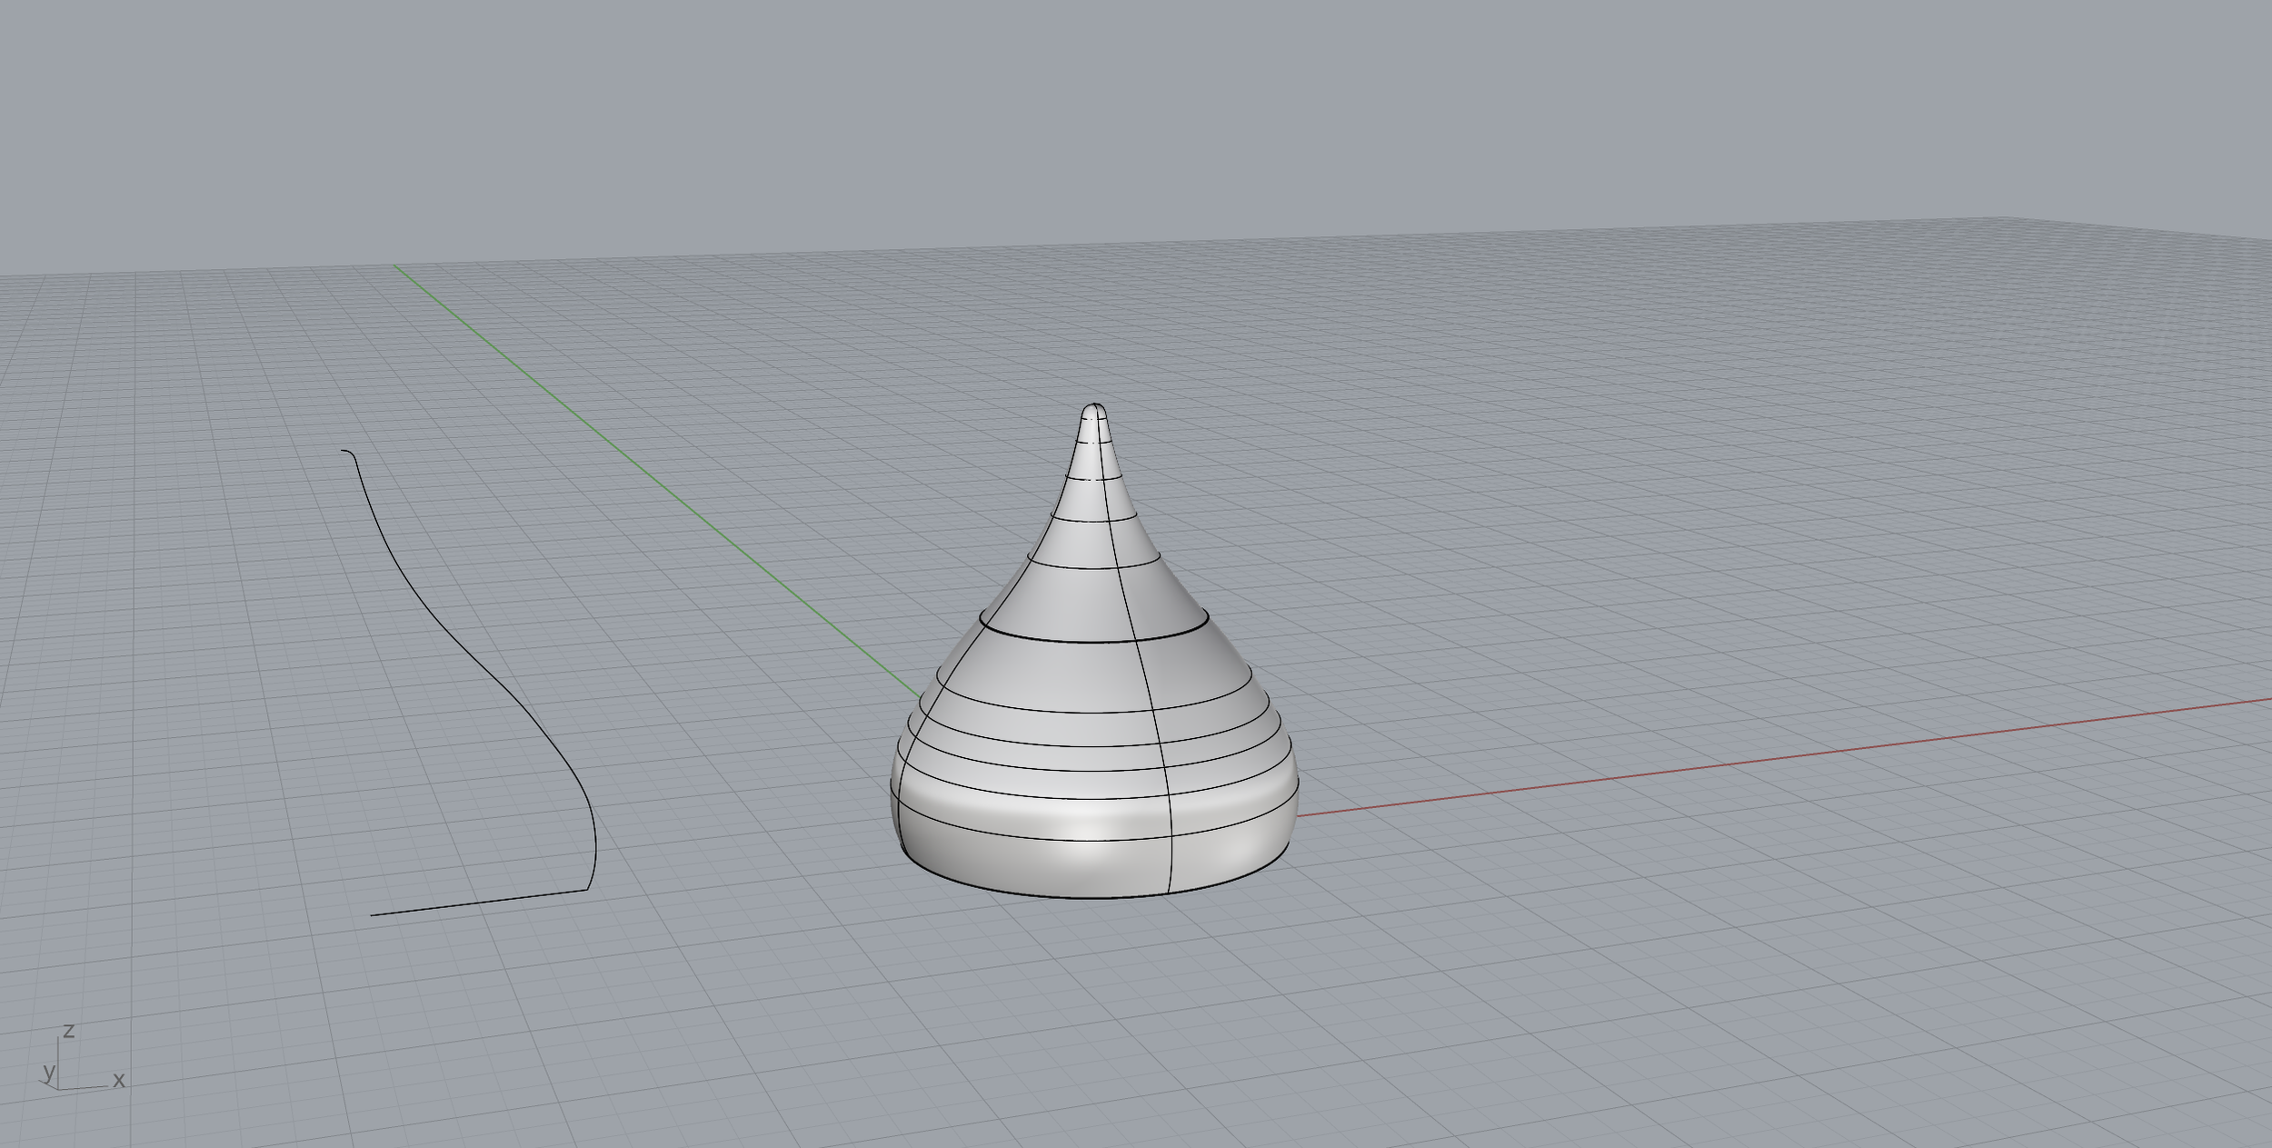Click the red X-axis line
The image size is (2272, 1148).
coord(1727,766)
